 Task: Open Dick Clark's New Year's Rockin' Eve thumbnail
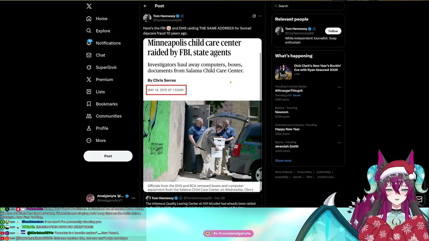tap(284, 72)
